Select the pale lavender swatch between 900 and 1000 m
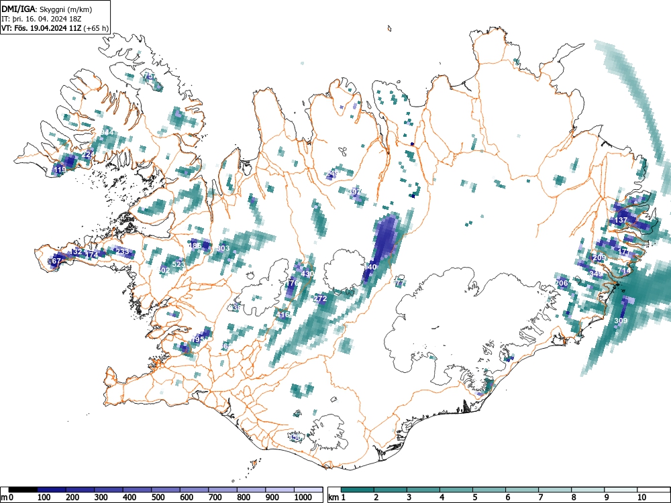 [280, 490]
